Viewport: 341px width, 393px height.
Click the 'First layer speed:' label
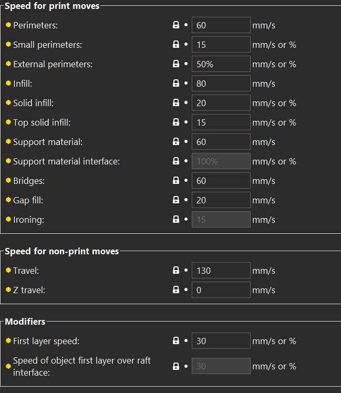[46, 341]
